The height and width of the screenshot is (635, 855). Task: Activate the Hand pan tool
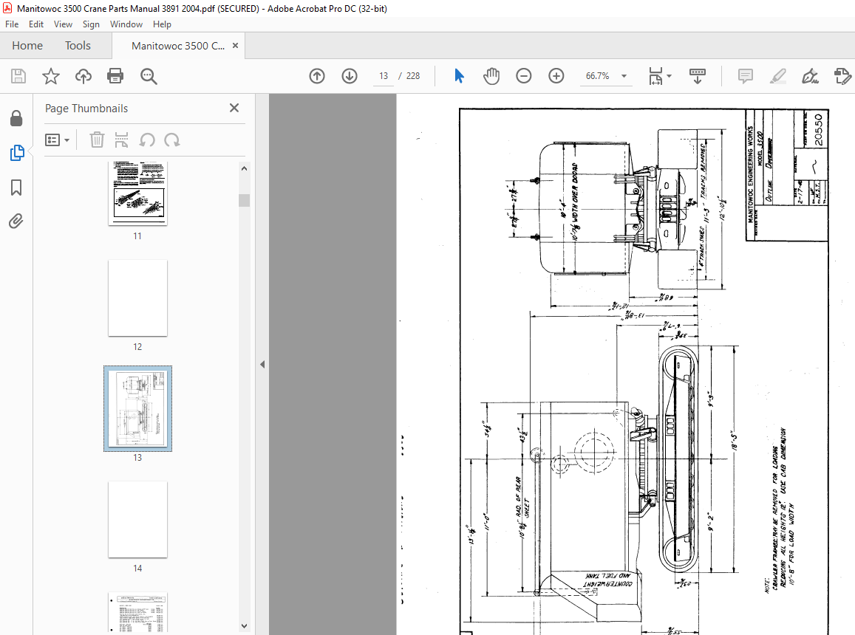(x=491, y=76)
